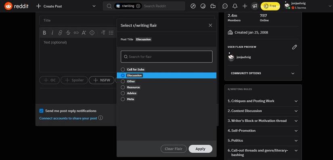Open the notifications bell icon

pyautogui.click(x=235, y=6)
